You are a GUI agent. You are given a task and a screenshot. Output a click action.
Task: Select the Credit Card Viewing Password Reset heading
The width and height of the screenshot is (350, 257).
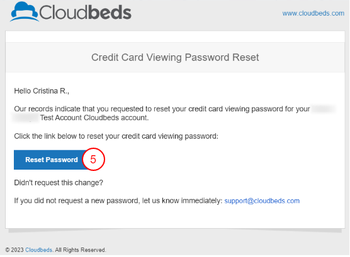pyautogui.click(x=175, y=58)
